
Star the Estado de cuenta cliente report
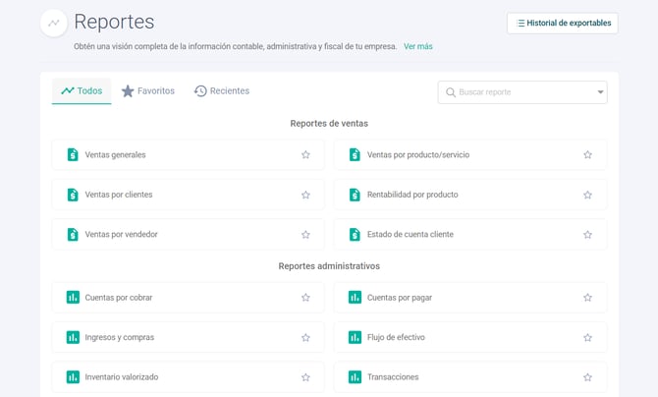tap(587, 235)
